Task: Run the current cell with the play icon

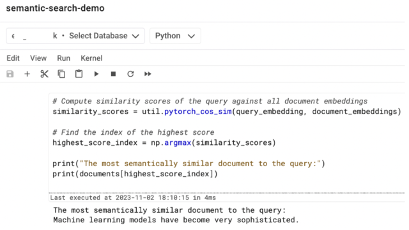Action: (x=96, y=74)
